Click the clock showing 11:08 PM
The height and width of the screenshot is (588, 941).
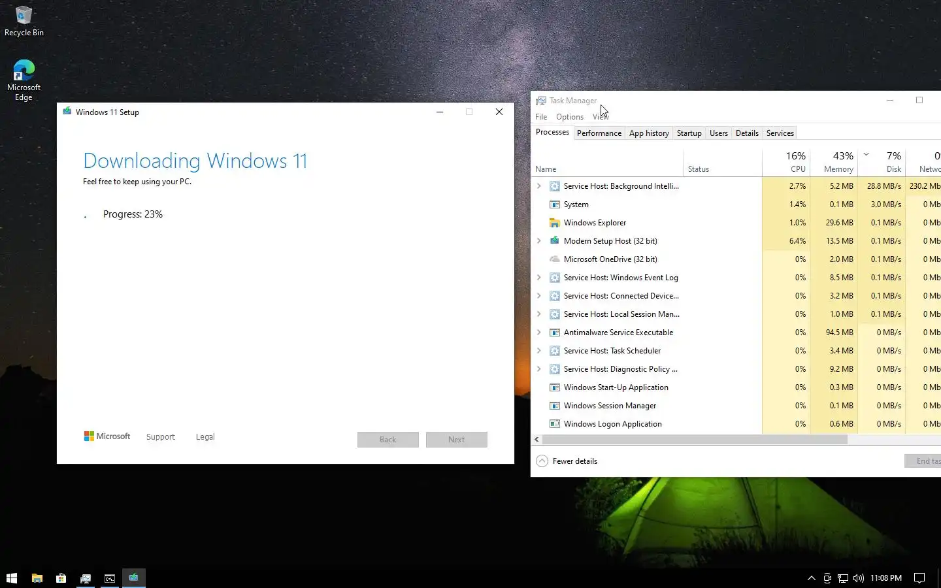[886, 578]
